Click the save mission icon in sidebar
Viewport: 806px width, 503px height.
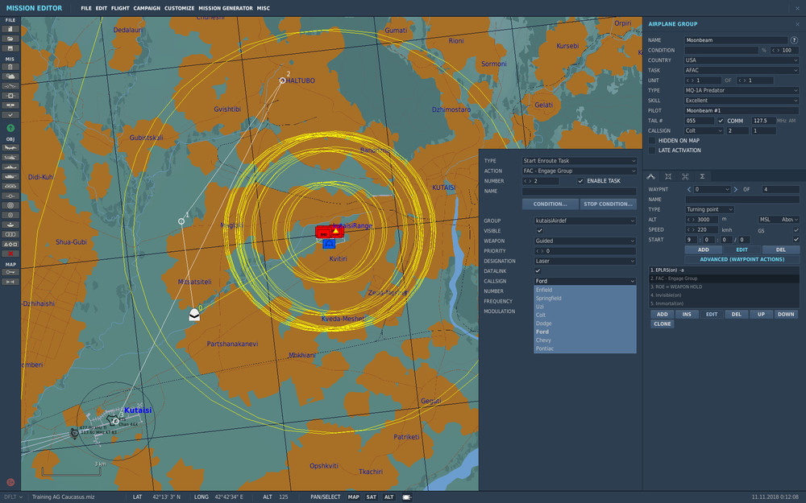pos(10,48)
